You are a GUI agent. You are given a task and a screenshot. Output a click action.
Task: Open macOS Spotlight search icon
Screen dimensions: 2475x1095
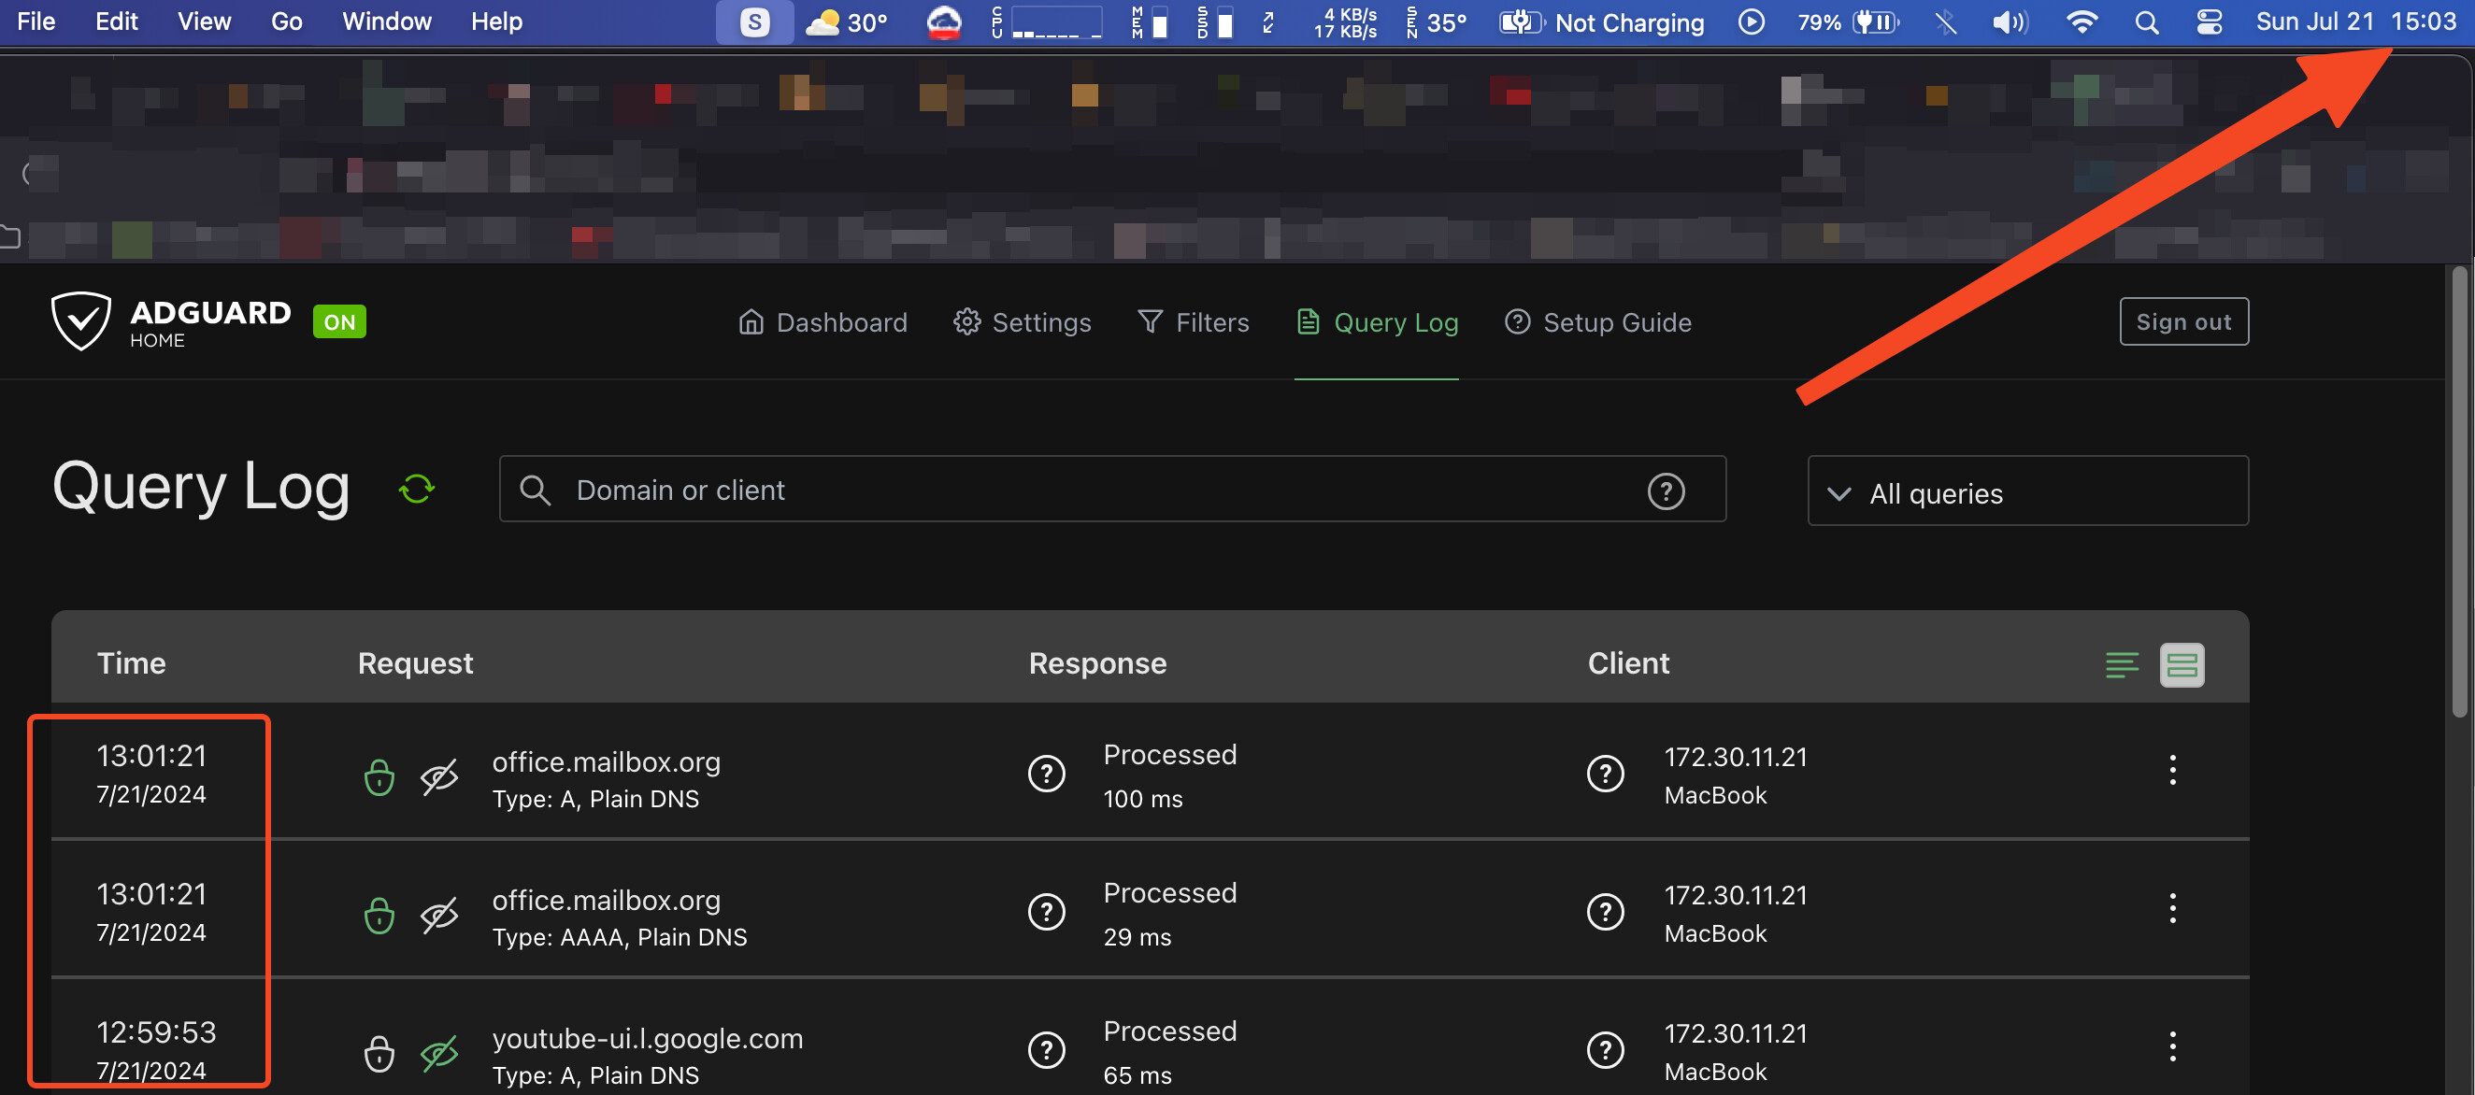(2145, 22)
